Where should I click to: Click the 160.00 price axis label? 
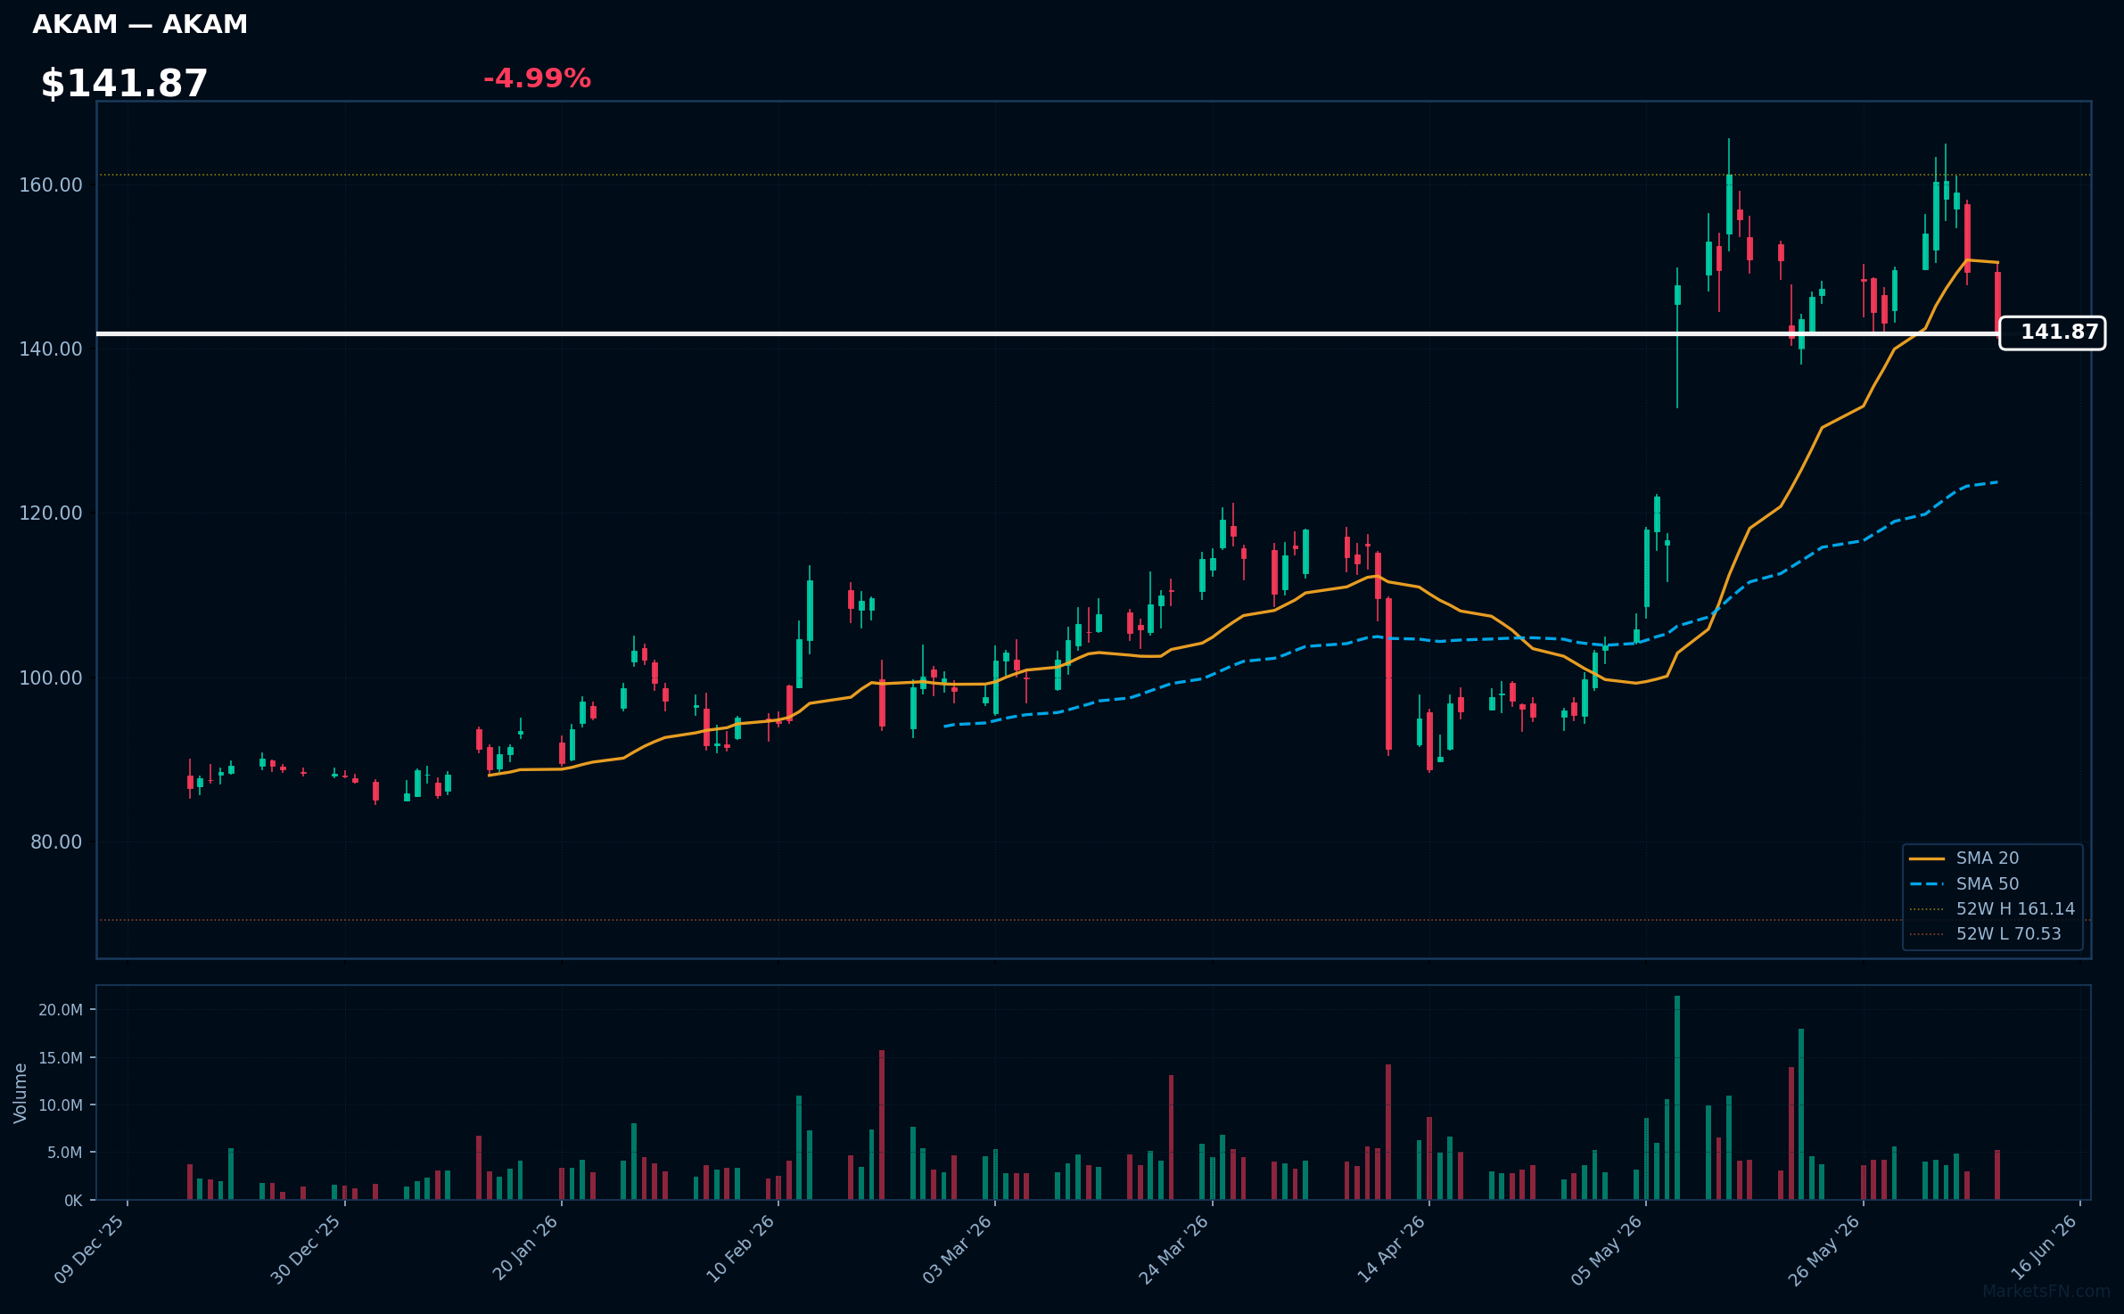pos(51,185)
